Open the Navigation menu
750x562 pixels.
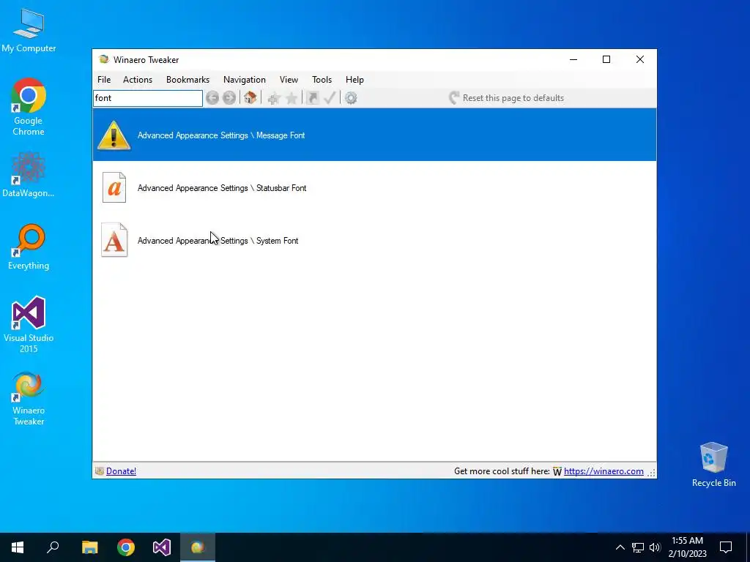click(245, 80)
